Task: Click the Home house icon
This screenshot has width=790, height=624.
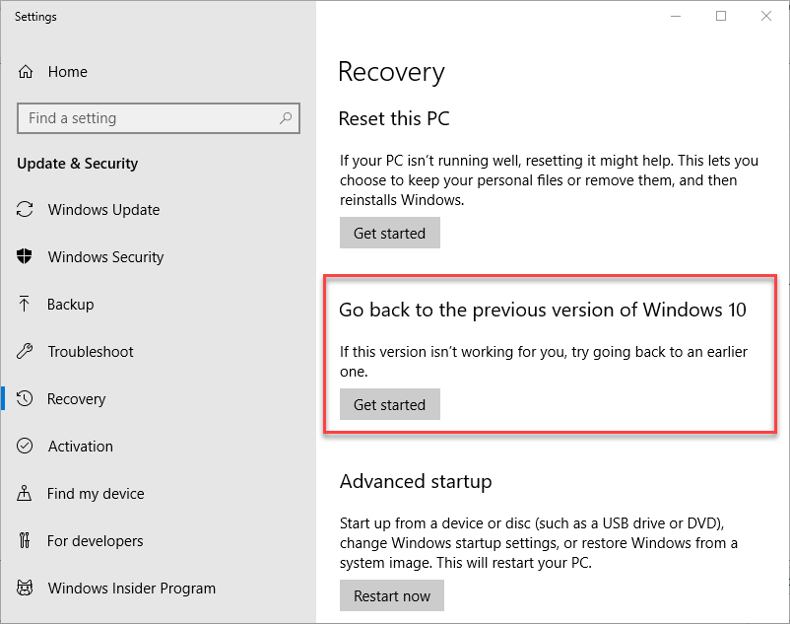Action: click(27, 71)
